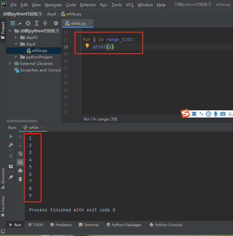
Task: Clear console output with trash icon
Action: 20,179
